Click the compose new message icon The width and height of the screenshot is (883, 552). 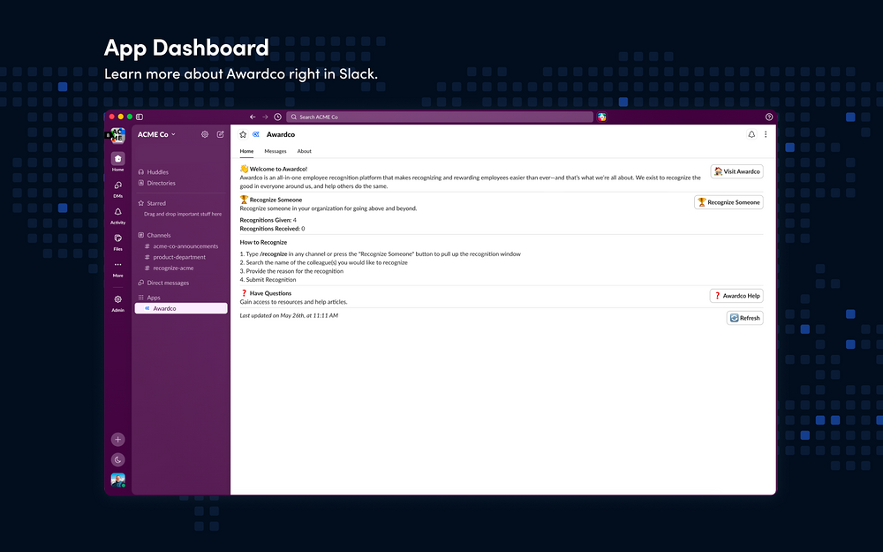click(221, 134)
